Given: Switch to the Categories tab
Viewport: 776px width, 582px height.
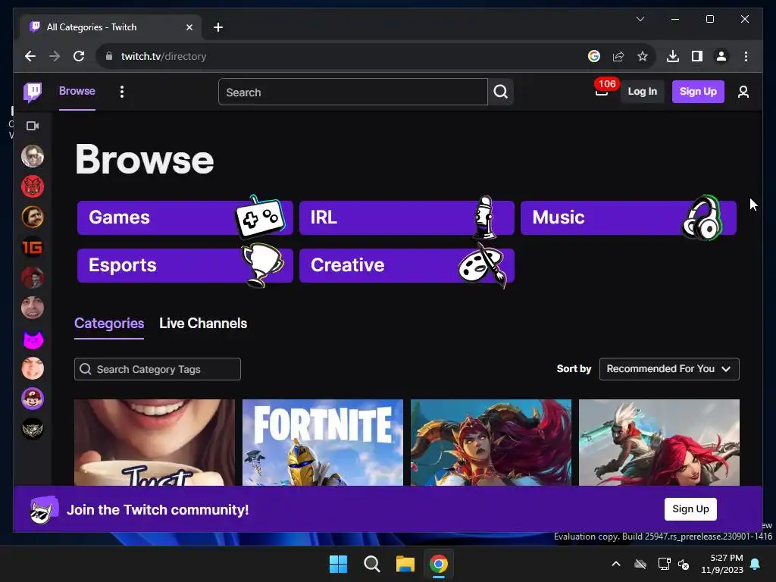Looking at the screenshot, I should (x=109, y=323).
